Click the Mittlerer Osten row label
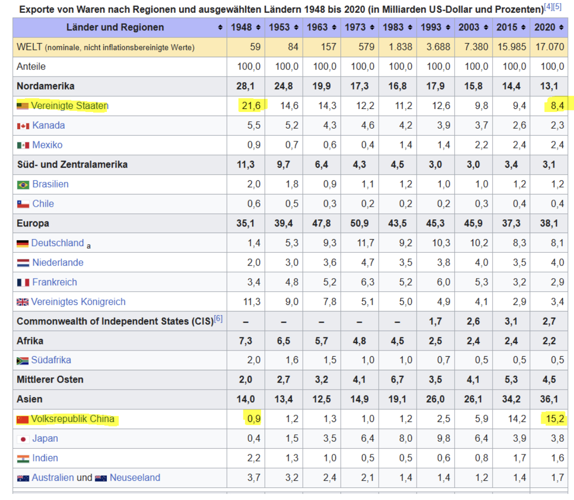 coord(50,380)
